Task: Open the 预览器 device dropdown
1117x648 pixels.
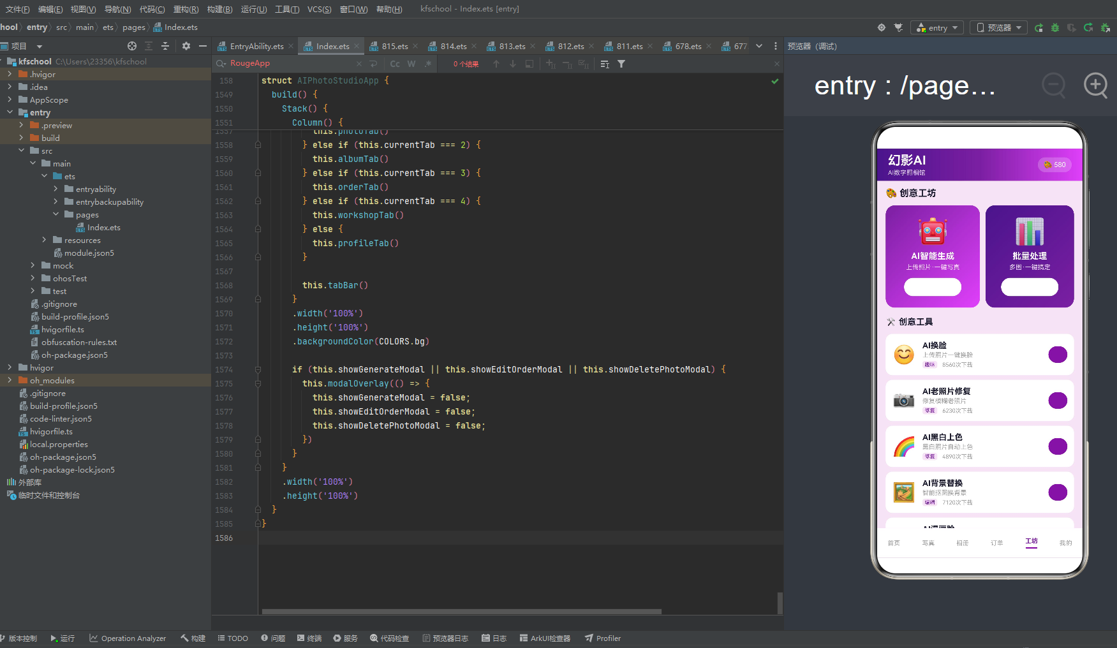Action: (999, 27)
